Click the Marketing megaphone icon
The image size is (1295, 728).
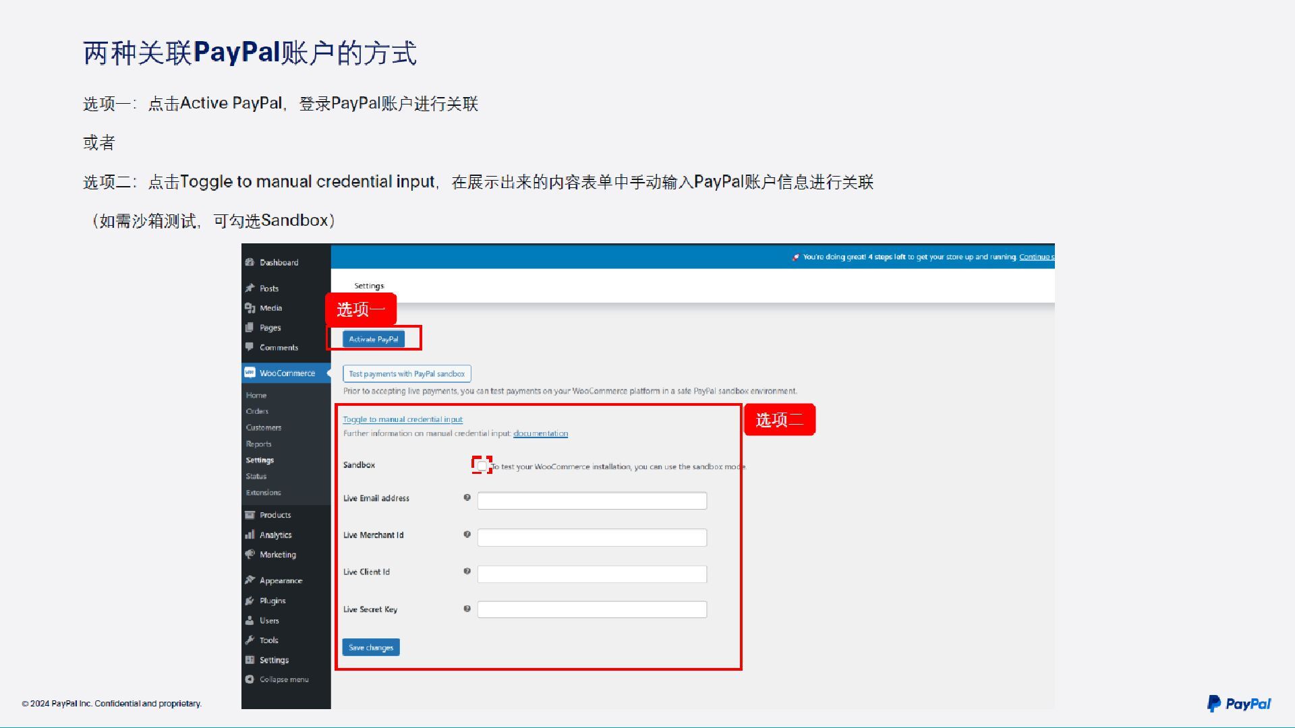[x=250, y=554]
